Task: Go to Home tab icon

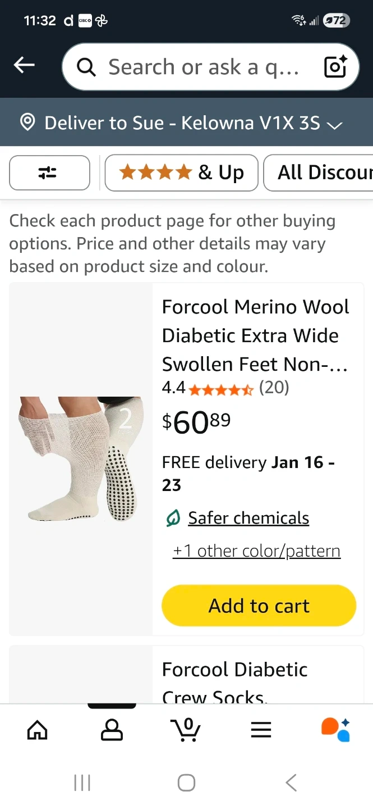Action: point(38,729)
